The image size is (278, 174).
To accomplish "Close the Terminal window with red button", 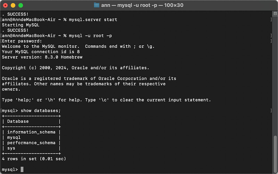I will click(6, 6).
